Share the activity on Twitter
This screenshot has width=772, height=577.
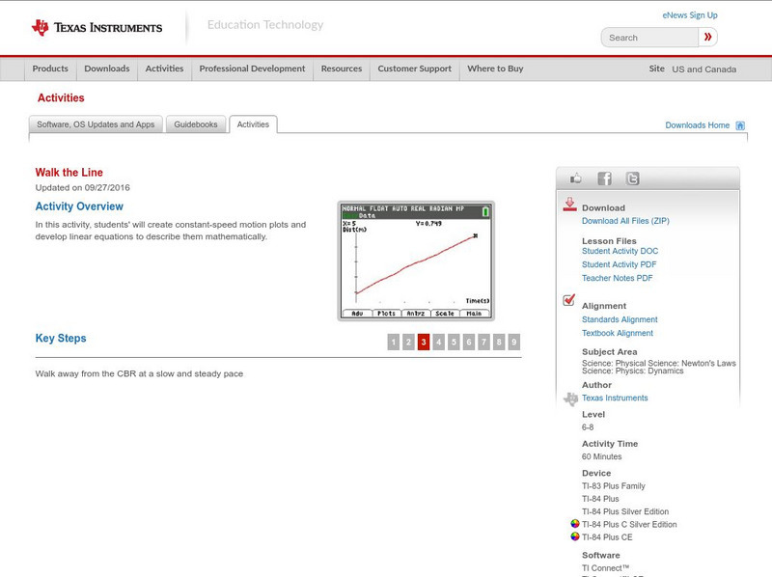632,179
